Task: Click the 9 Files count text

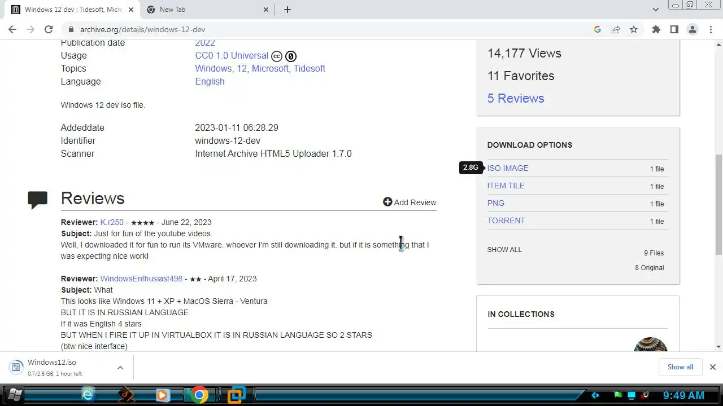Action: pyautogui.click(x=654, y=253)
